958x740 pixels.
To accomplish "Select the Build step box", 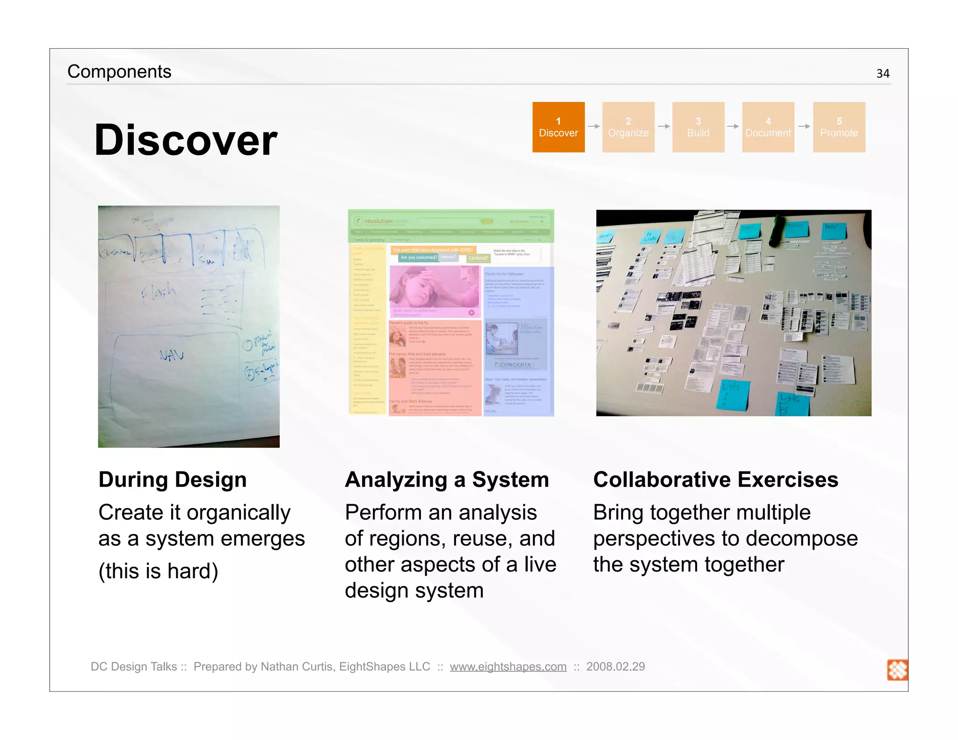I will pos(698,127).
